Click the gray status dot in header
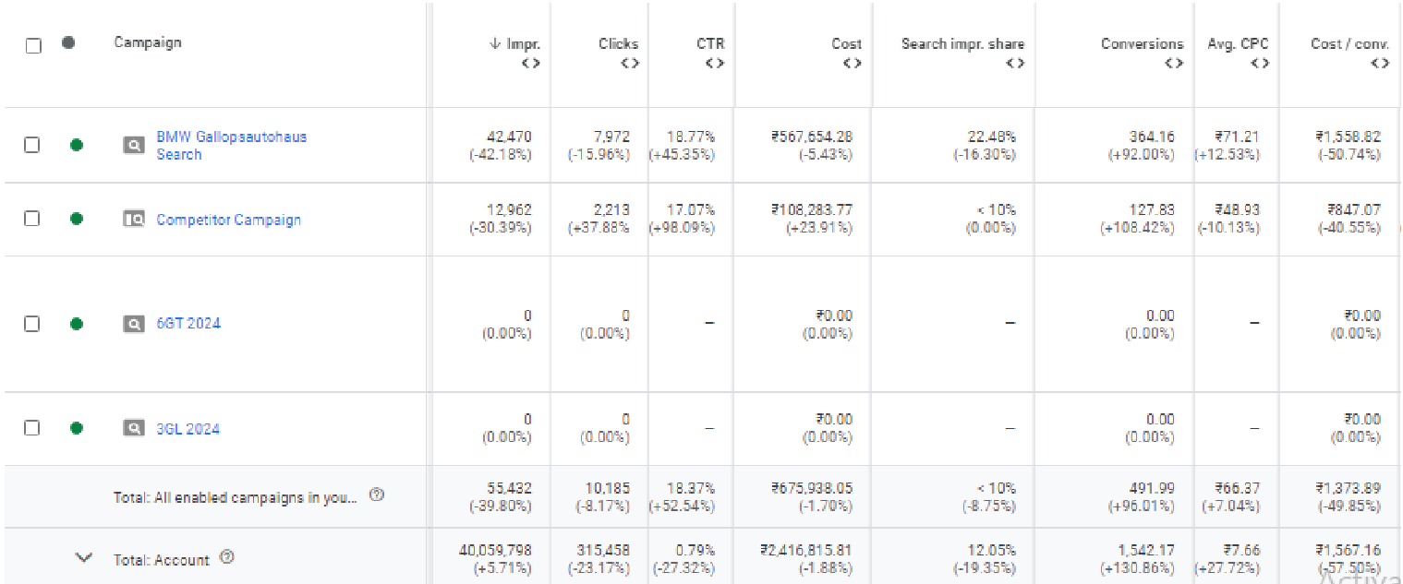 (68, 42)
